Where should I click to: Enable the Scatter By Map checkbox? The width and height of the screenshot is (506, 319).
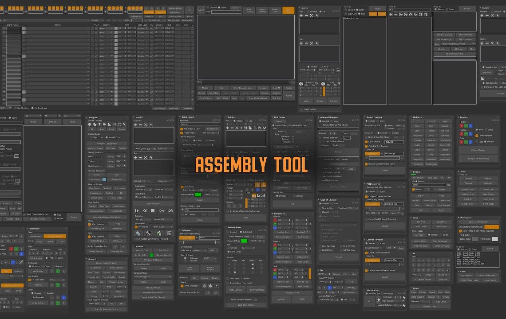[x=302, y=109]
